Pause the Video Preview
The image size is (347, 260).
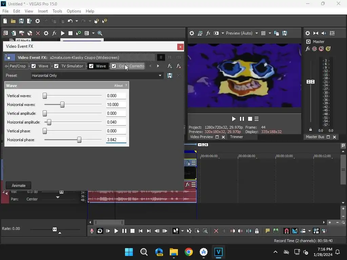242,119
